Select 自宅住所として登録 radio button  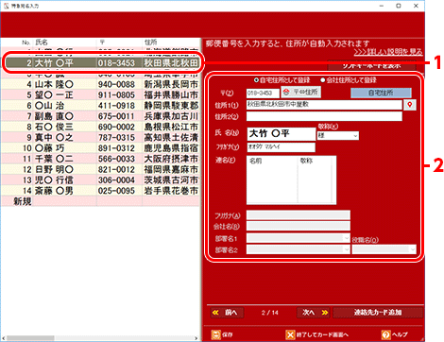[x=256, y=80]
